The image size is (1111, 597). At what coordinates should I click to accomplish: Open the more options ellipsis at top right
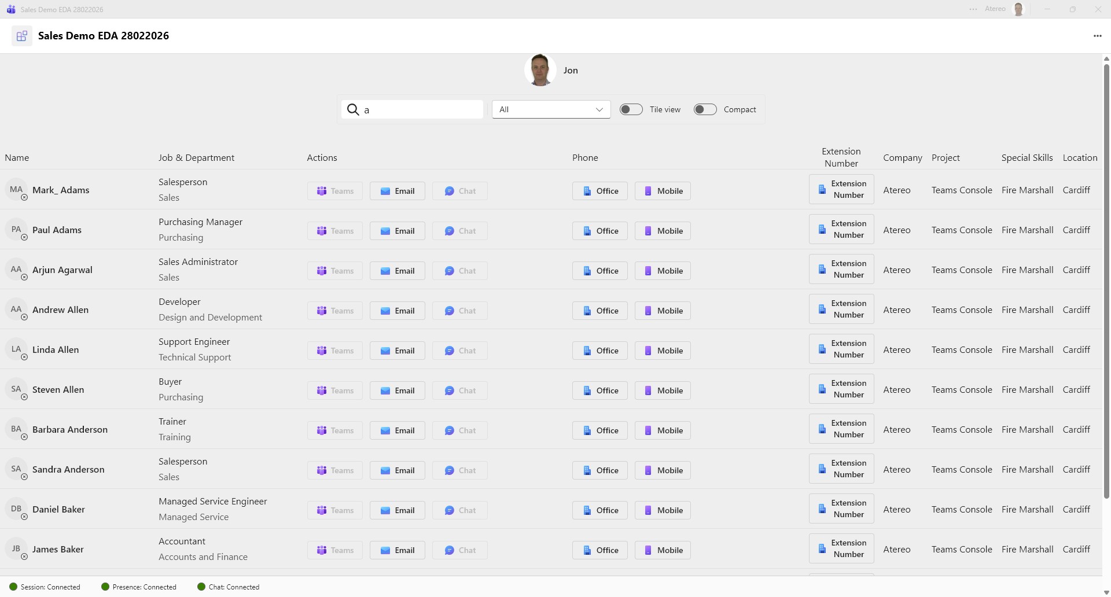pos(1097,36)
